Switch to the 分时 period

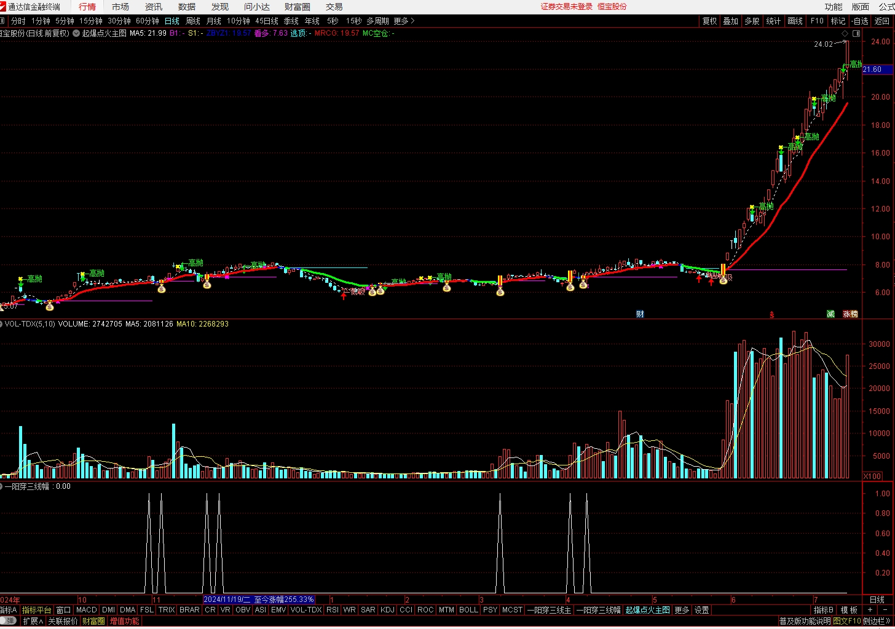pos(18,21)
